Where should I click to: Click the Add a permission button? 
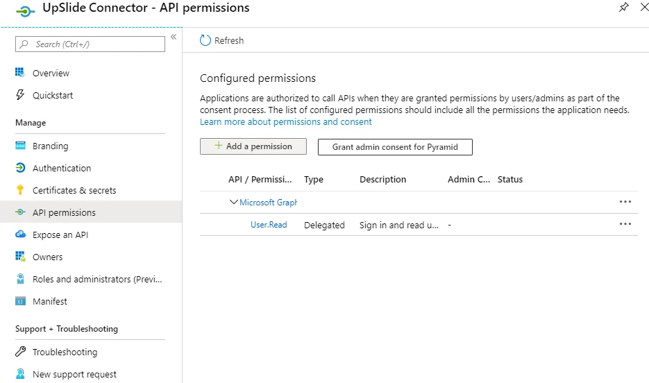(x=253, y=146)
